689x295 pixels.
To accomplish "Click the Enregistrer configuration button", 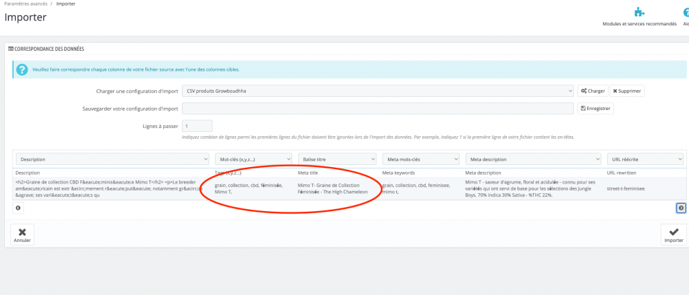I will point(595,108).
